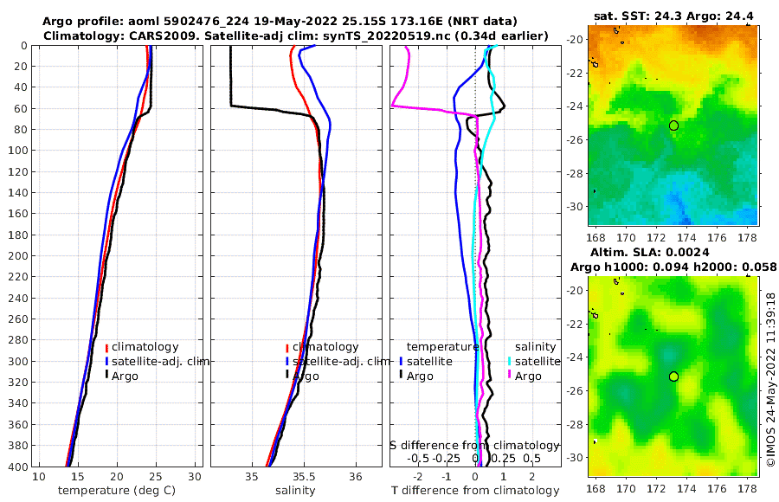Click the 'S difference from climatology' label
The width and height of the screenshot is (779, 502).
[x=474, y=445]
